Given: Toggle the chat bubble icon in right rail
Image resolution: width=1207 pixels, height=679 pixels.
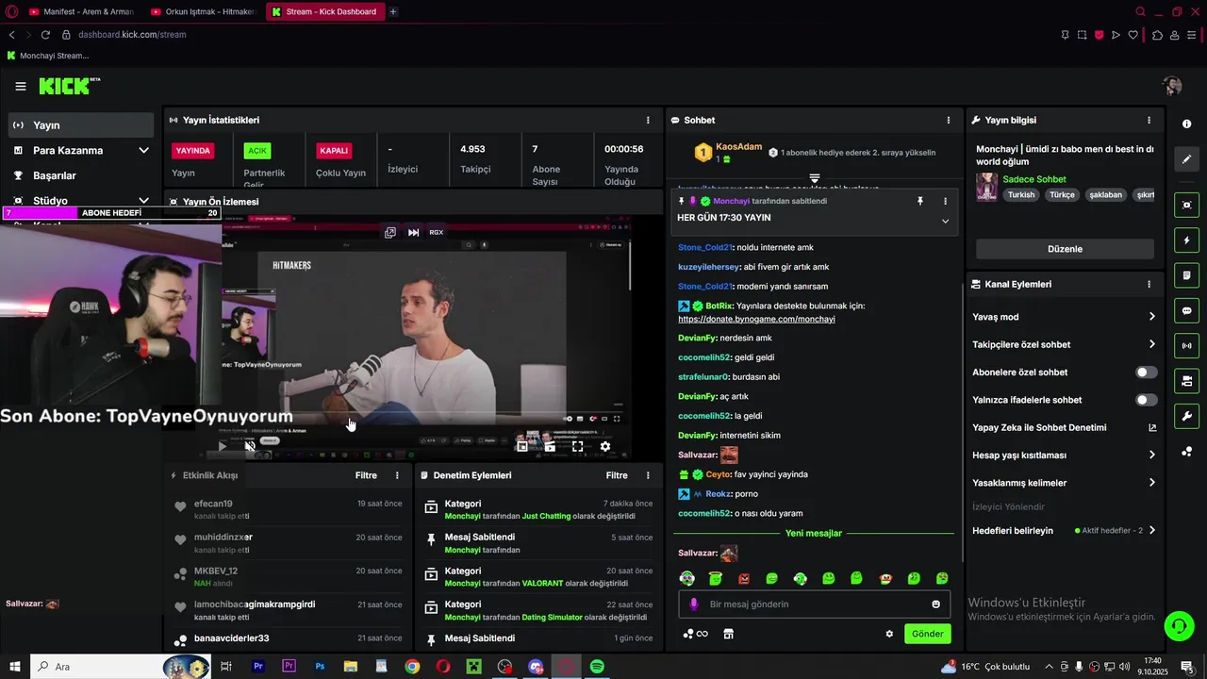Looking at the screenshot, I should point(1187,310).
